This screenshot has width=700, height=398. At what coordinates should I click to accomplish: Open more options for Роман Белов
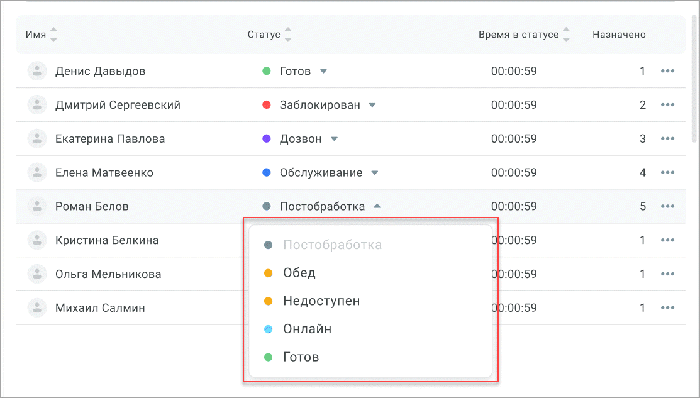667,206
